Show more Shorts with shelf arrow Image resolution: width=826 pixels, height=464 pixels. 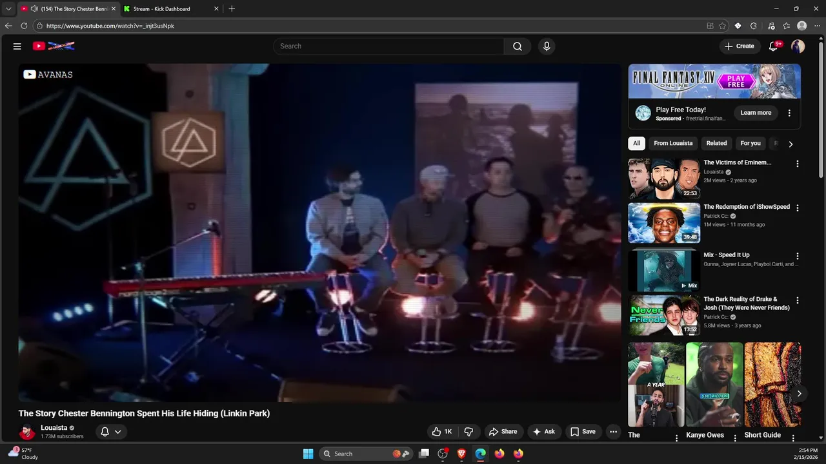(799, 394)
